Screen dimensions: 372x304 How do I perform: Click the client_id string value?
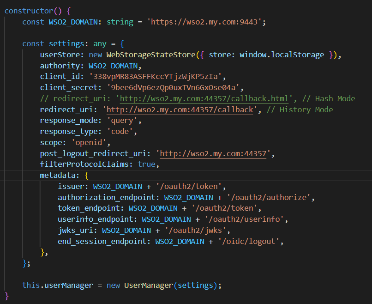click(x=155, y=77)
